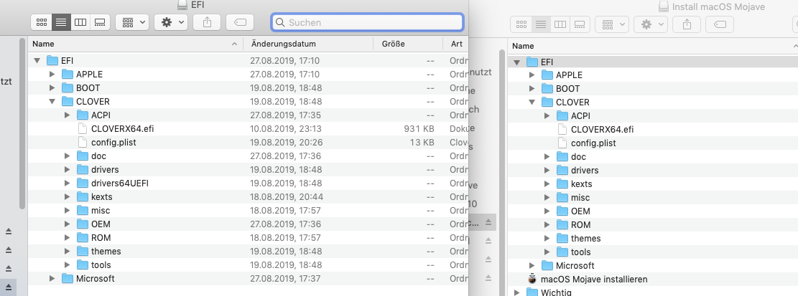Expand APPLE folder in Mojave window
The height and width of the screenshot is (296, 798).
point(532,75)
